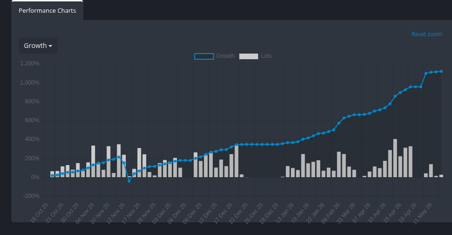The width and height of the screenshot is (452, 235).
Task: Click the '21 Oct 25' date label
Action: (x=54, y=213)
